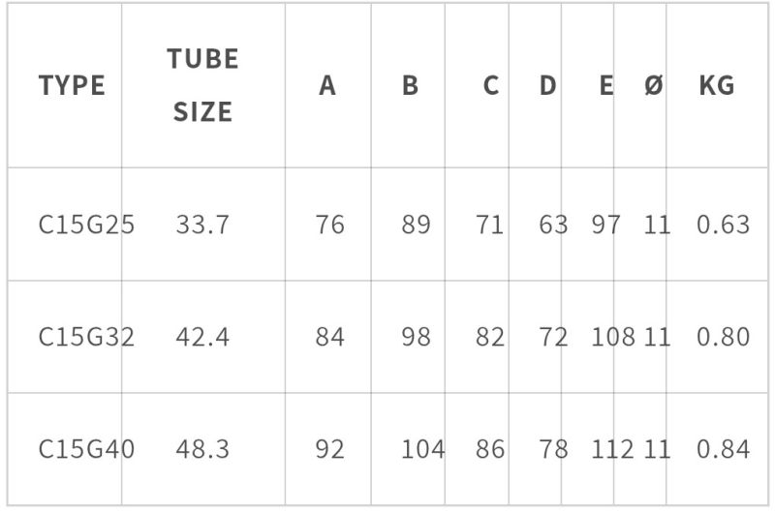
Task: Select the 108 value in column E
Action: (612, 338)
